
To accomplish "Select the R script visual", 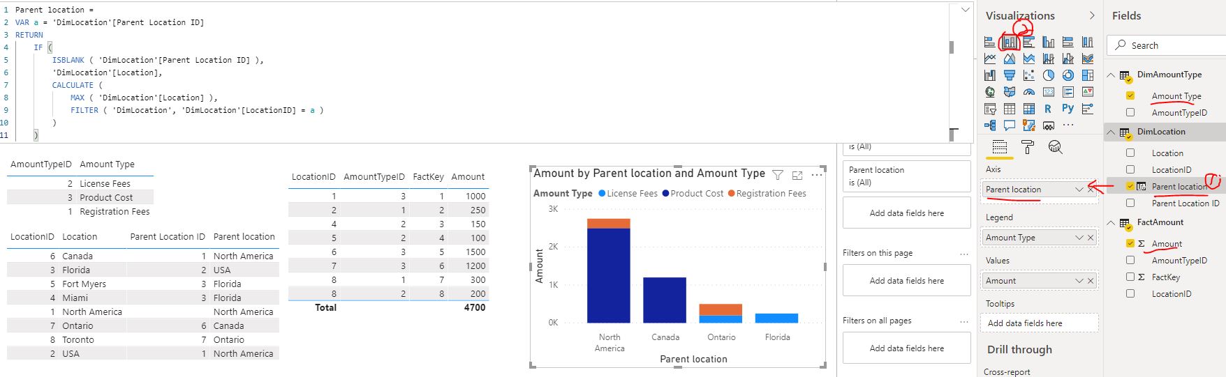I will [1048, 108].
